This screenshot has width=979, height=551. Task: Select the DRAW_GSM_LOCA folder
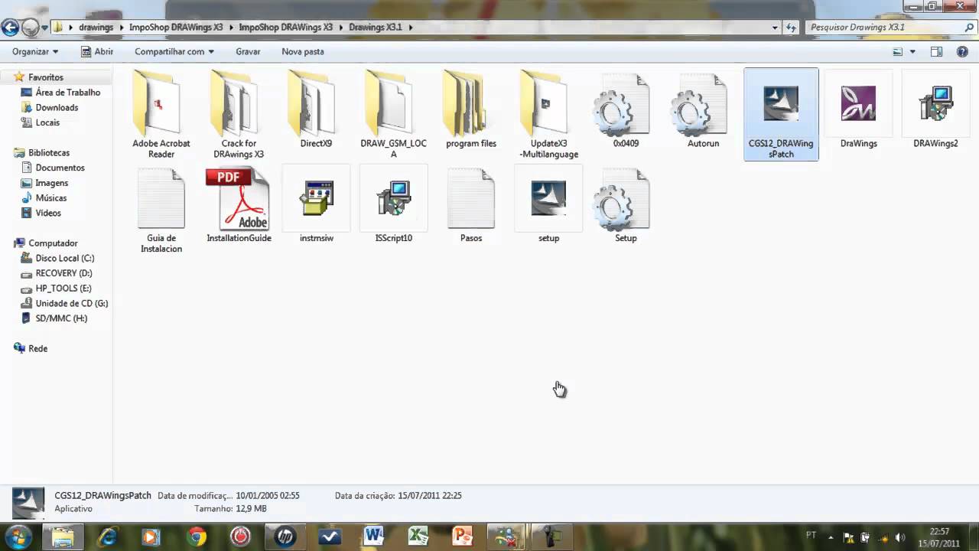click(393, 115)
